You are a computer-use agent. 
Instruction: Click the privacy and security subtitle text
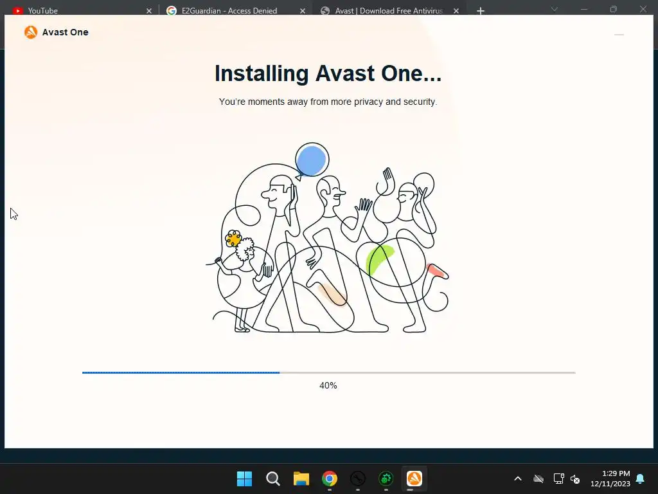(x=328, y=102)
